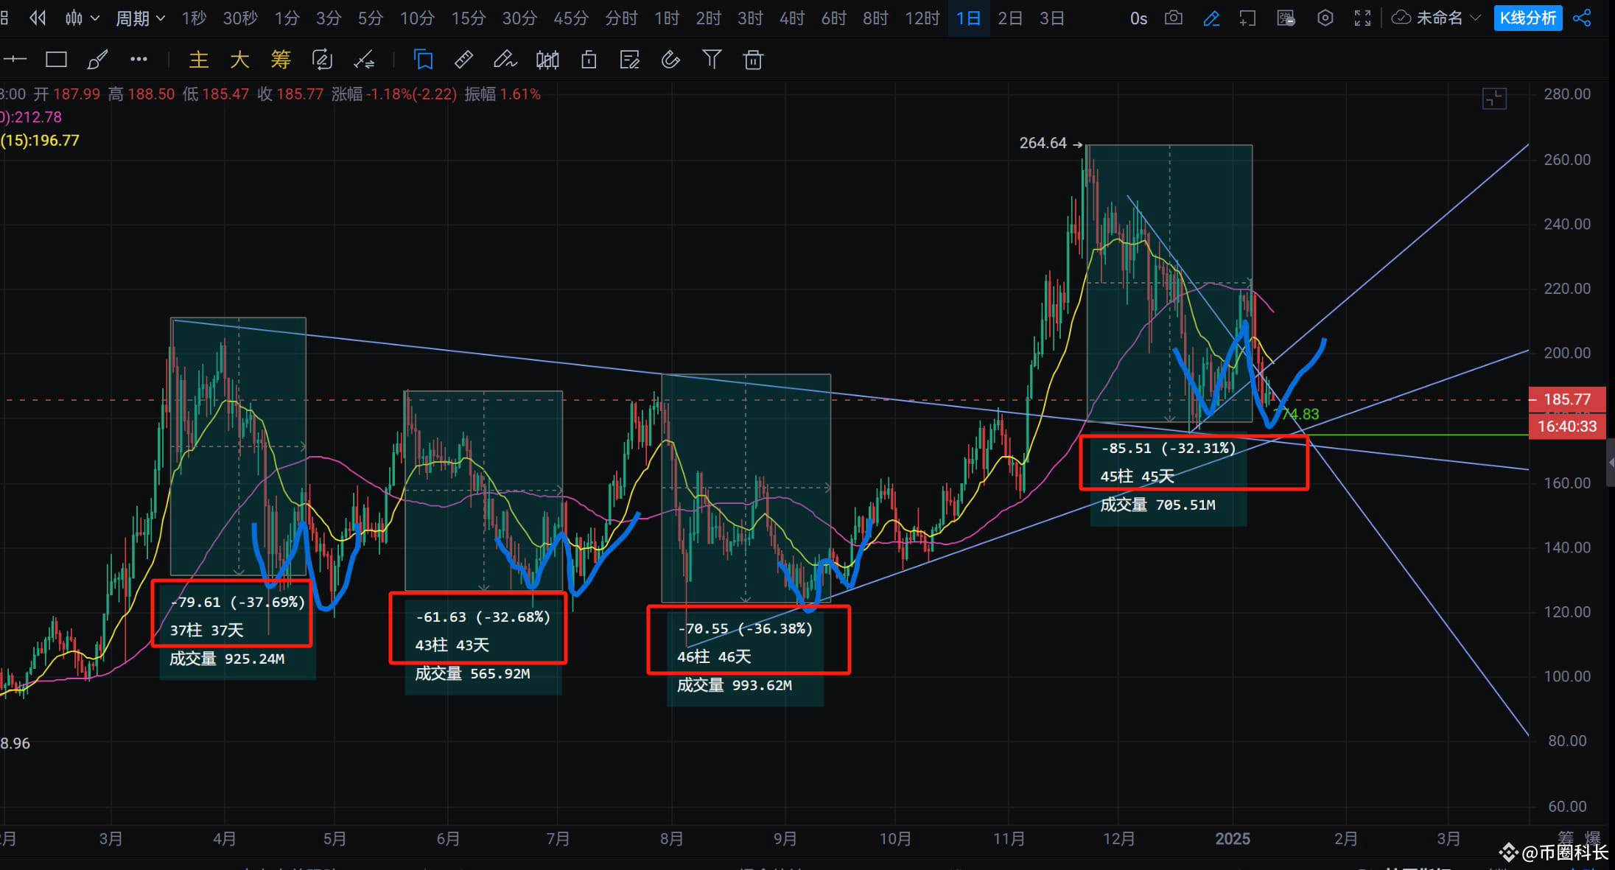Screen dimensions: 1615x870
Task: Click the 185.77 price label on axis
Action: 1567,399
